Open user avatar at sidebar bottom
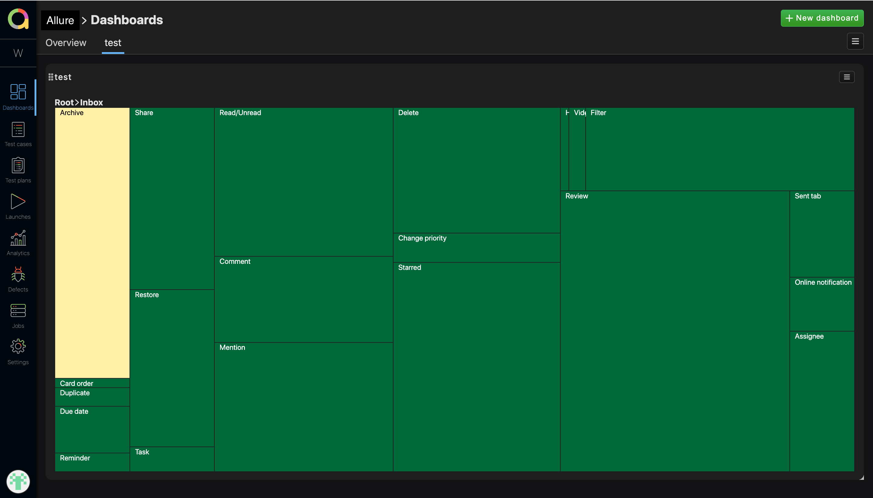The height and width of the screenshot is (498, 873). pos(18,481)
